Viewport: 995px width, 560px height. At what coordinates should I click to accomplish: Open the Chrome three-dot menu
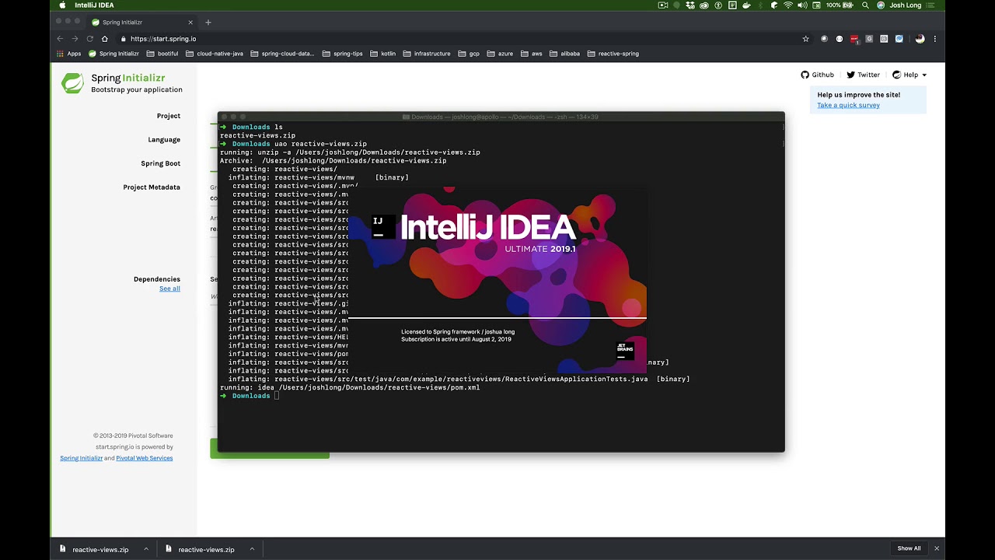[x=934, y=39]
